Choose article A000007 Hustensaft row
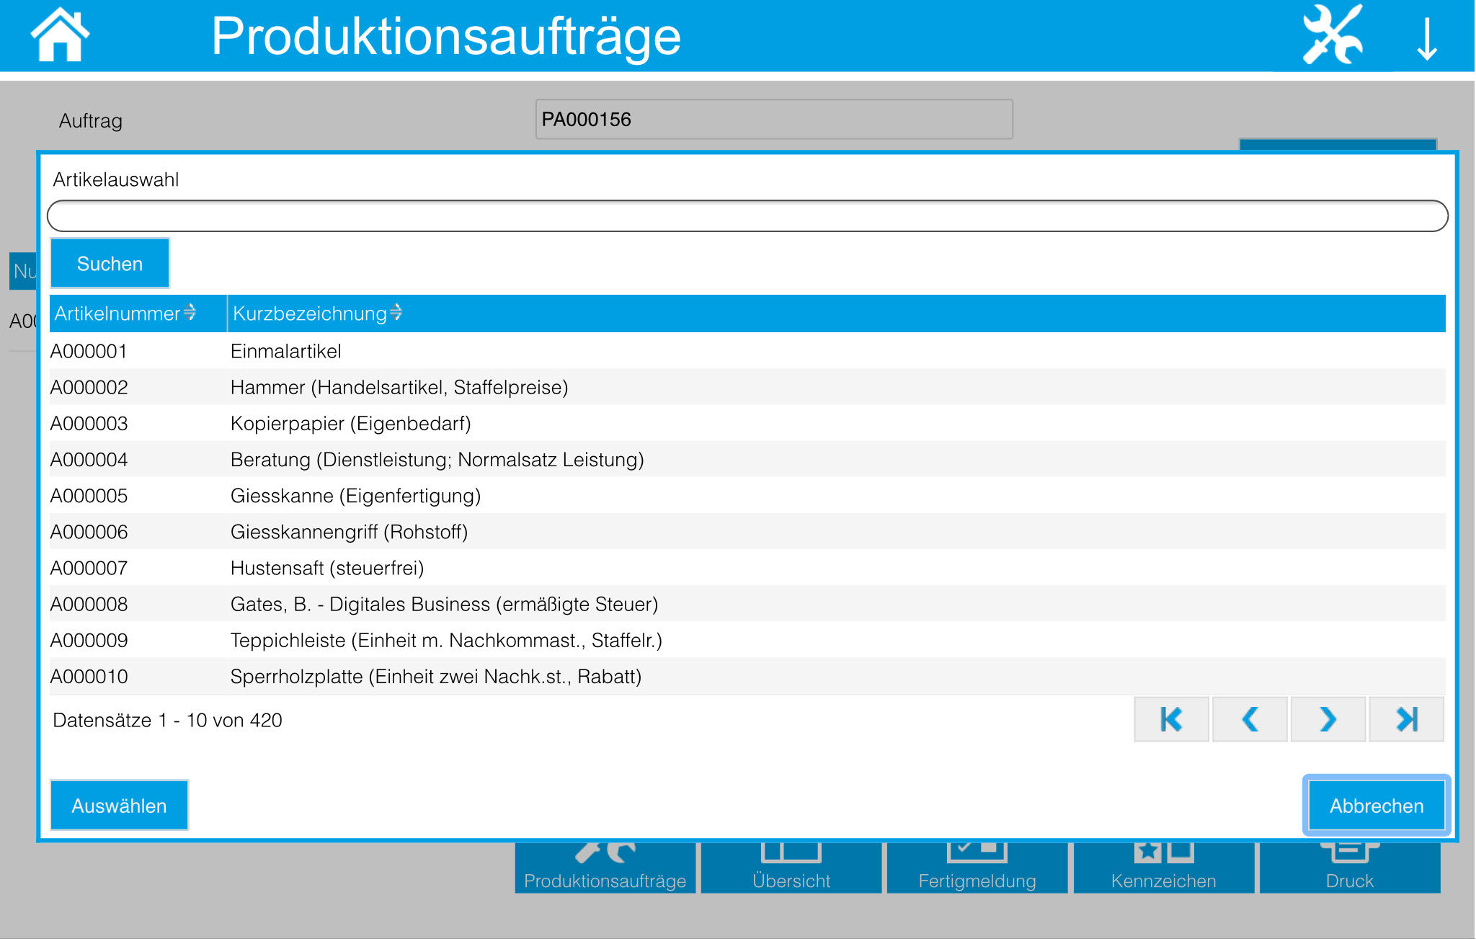1476x939 pixels. tap(326, 569)
